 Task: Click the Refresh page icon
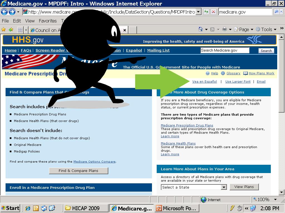(x=206, y=12)
